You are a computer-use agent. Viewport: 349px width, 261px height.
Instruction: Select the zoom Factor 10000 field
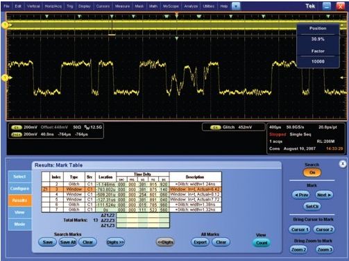tap(318, 62)
